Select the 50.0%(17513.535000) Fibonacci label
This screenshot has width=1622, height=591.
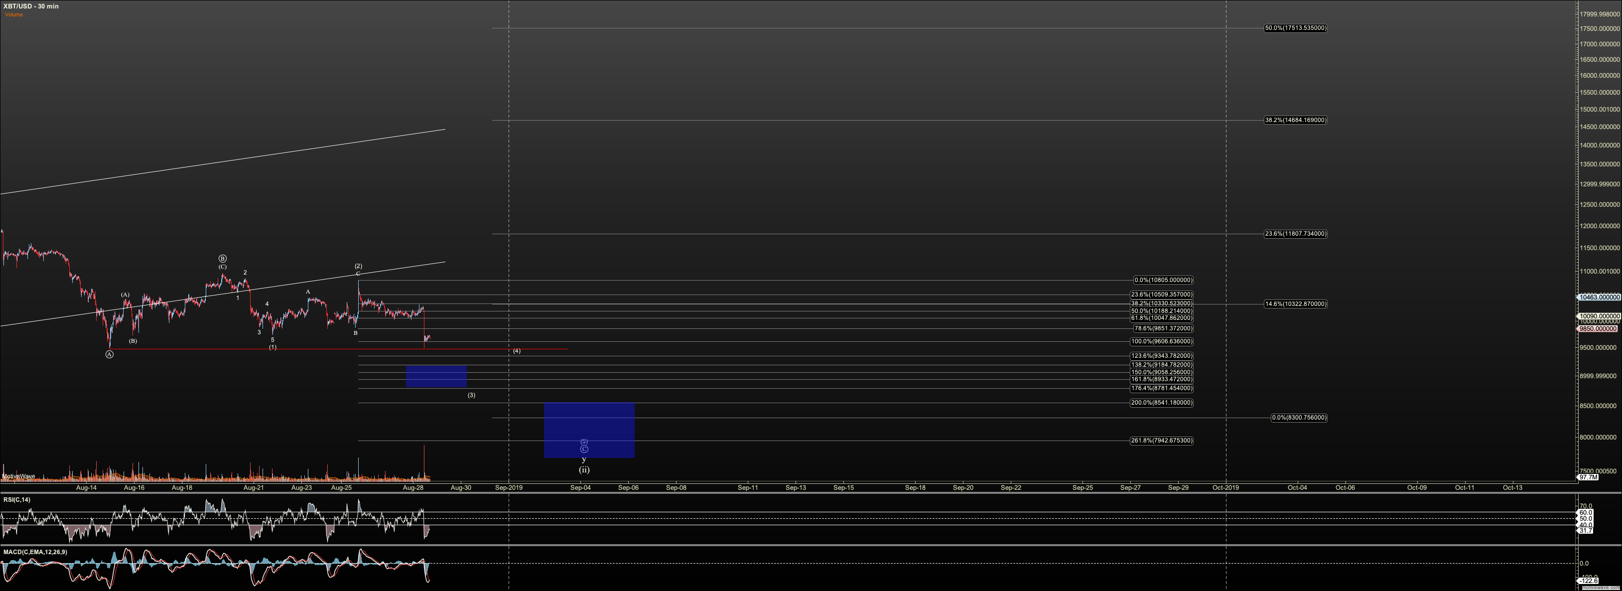click(x=1295, y=28)
